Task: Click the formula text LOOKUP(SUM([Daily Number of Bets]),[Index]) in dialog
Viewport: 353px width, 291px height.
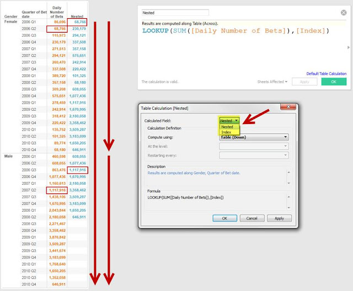Action: (185, 197)
